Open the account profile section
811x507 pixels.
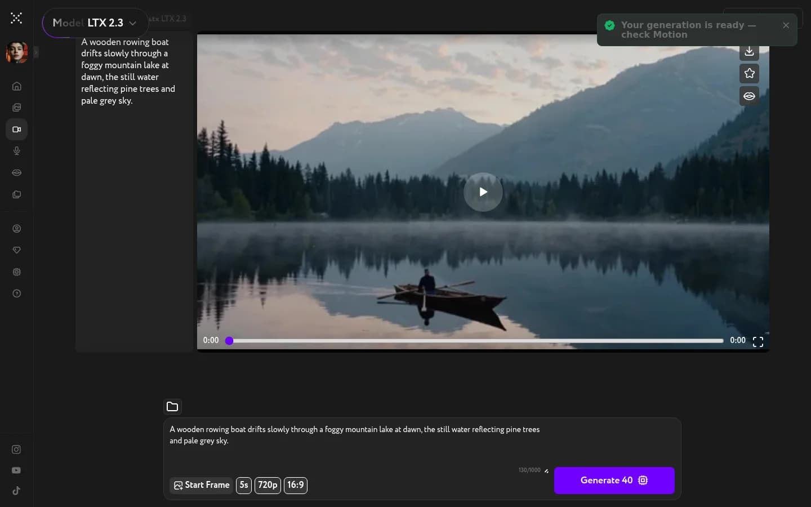tap(16, 229)
